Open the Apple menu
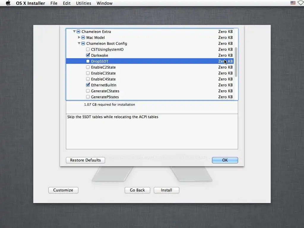 tap(8, 3)
